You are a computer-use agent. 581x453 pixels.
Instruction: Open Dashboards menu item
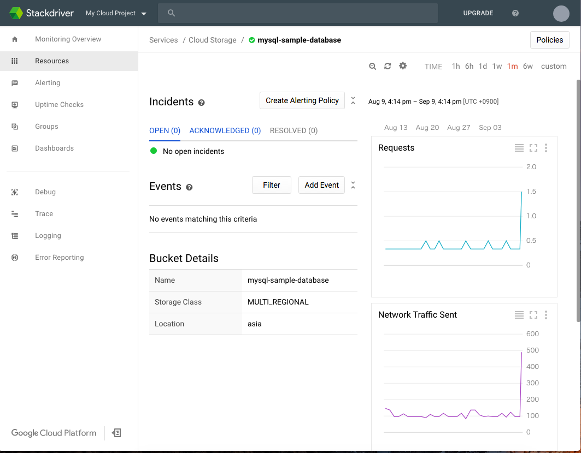pyautogui.click(x=69, y=148)
